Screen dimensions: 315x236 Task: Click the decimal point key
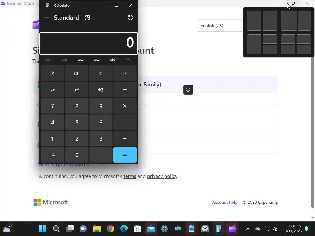[101, 155]
